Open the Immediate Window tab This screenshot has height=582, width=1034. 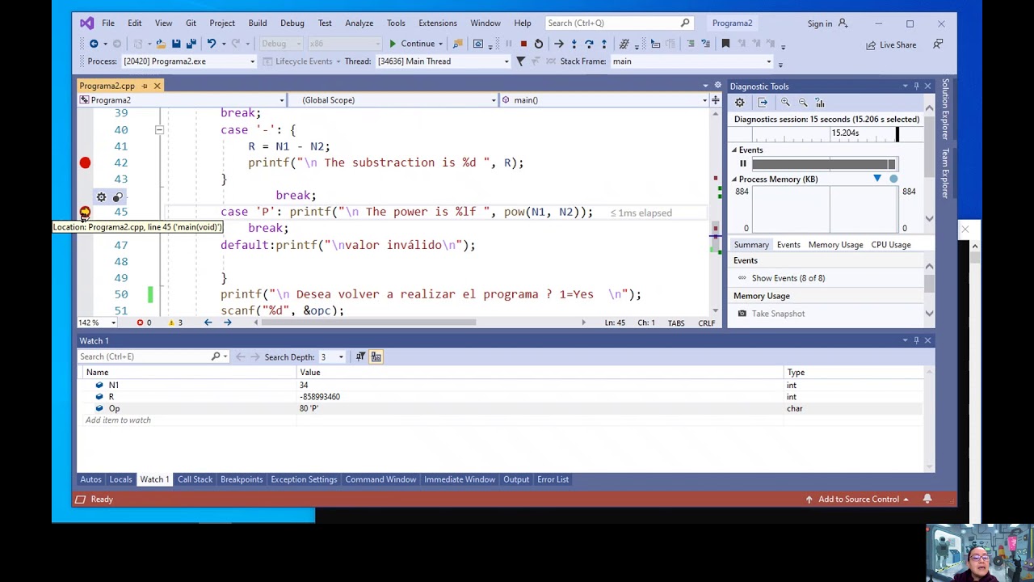point(460,479)
